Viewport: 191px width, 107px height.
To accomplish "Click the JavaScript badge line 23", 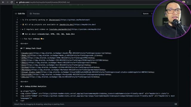I will click(x=66, y=53).
